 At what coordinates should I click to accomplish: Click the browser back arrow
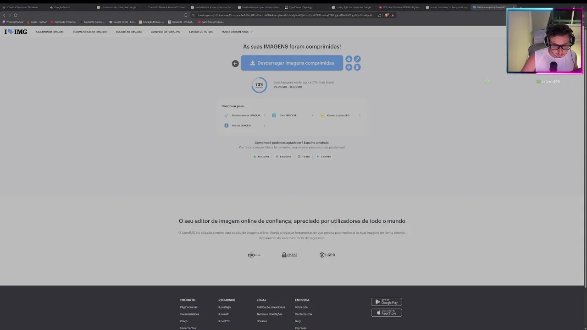[x=4, y=15]
